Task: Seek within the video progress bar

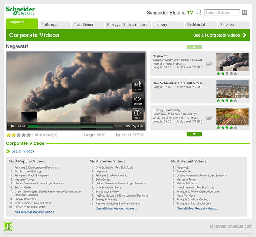Action: pyautogui.click(x=70, y=126)
